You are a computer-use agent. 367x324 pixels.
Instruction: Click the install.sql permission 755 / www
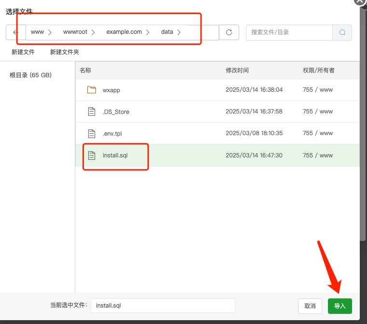pyautogui.click(x=318, y=155)
